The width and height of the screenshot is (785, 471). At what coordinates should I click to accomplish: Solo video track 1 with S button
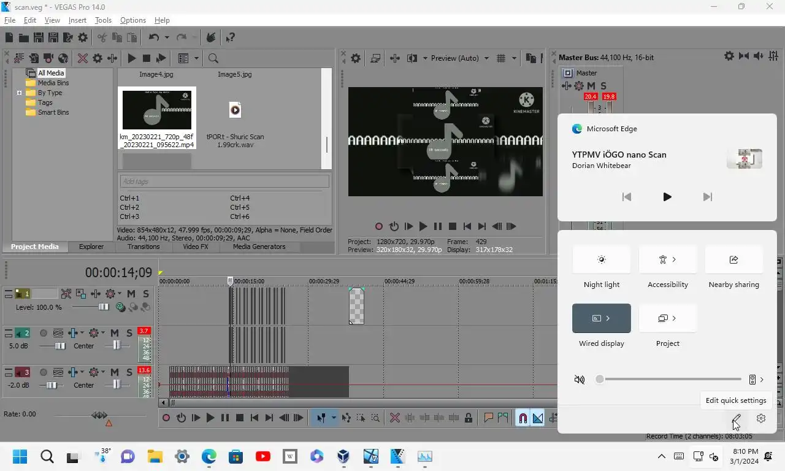click(145, 294)
